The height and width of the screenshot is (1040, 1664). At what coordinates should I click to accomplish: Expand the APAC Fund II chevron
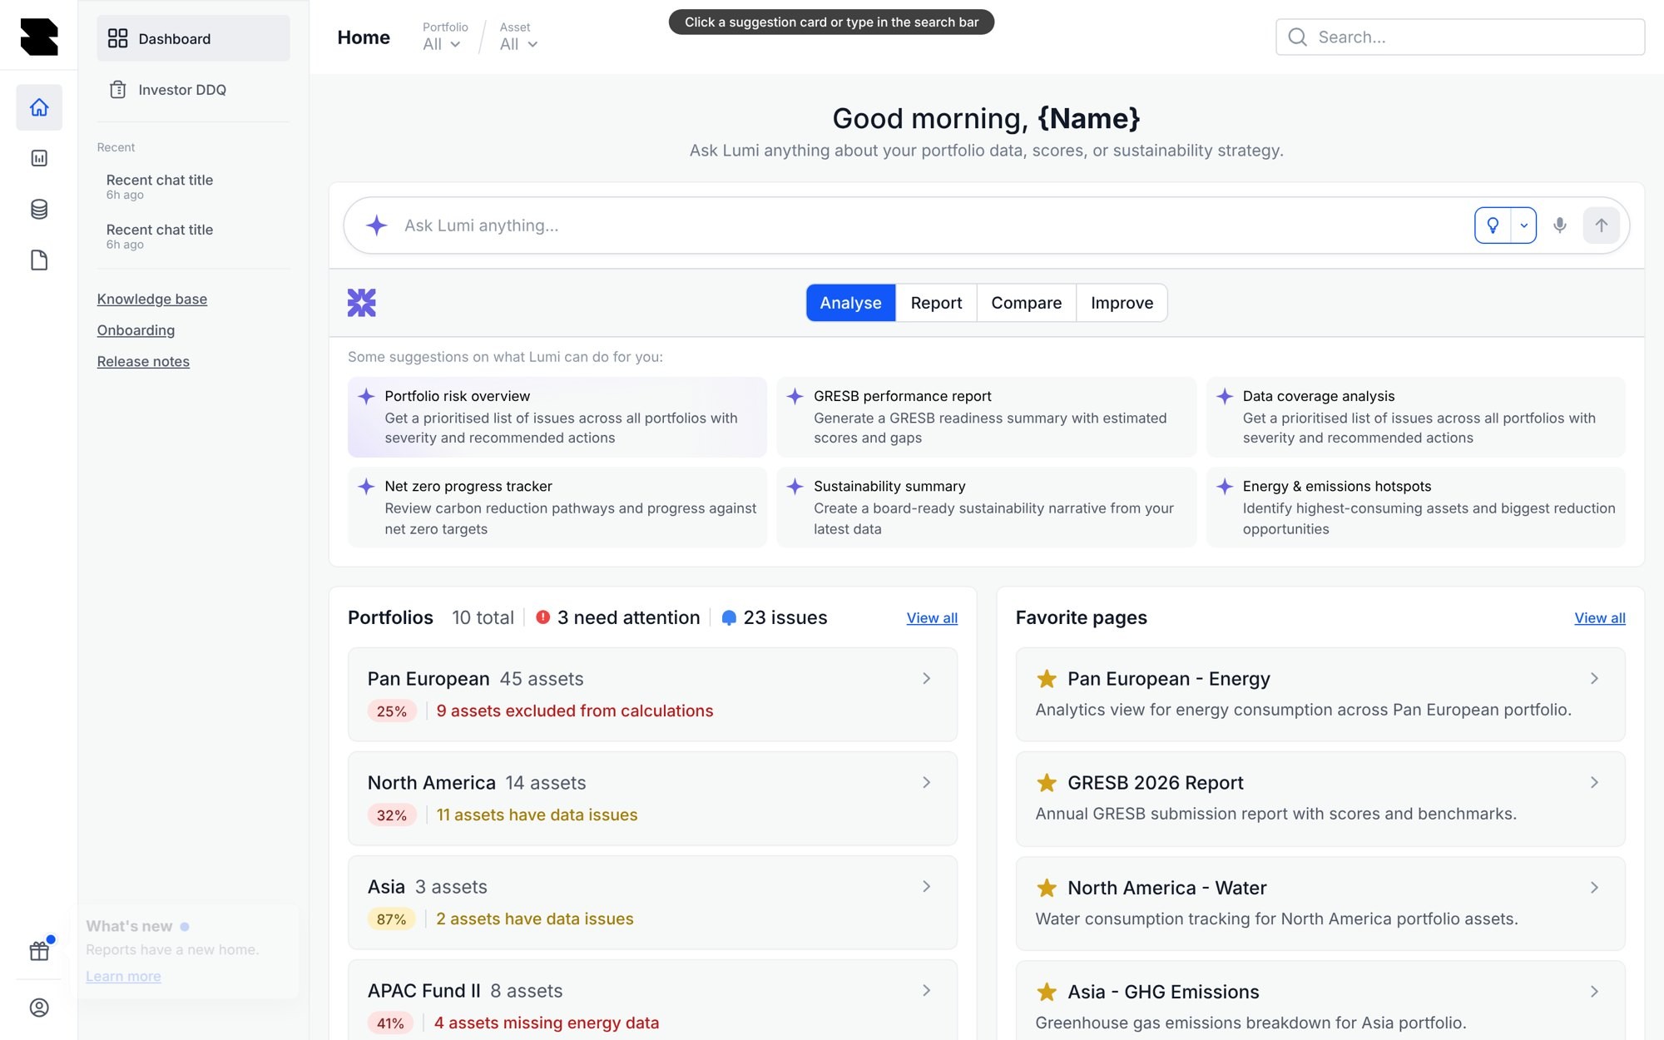pyautogui.click(x=926, y=991)
